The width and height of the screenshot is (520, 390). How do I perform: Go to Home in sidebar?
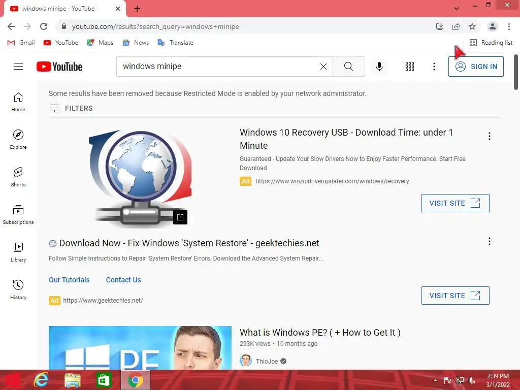click(18, 102)
